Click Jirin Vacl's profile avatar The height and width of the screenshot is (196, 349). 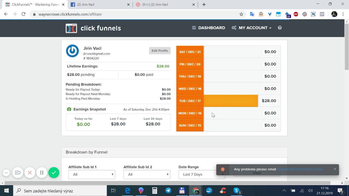point(72,51)
